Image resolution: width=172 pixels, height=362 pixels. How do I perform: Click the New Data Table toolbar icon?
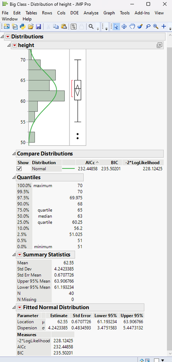pos(7,26)
